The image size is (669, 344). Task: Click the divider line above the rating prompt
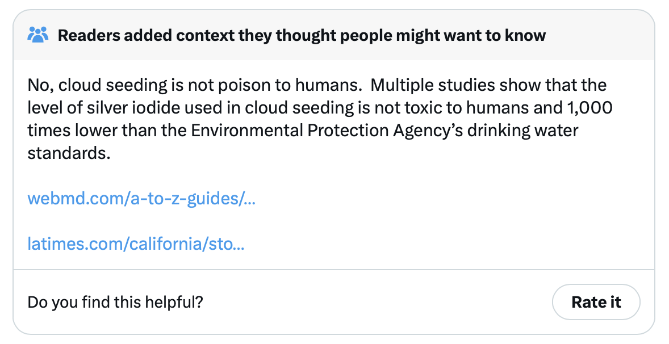click(334, 269)
